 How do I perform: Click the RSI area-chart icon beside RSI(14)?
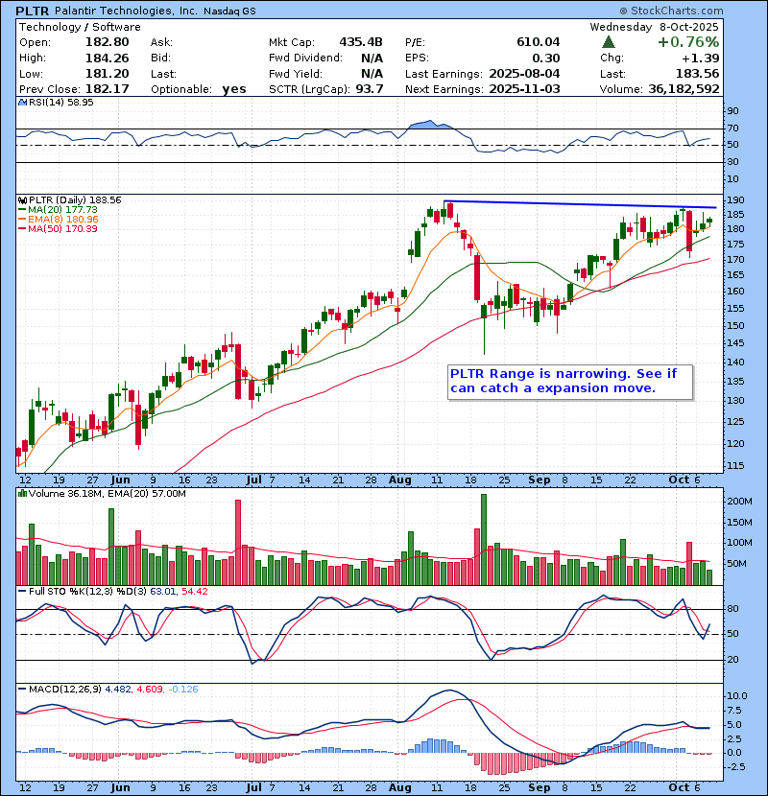pos(22,102)
